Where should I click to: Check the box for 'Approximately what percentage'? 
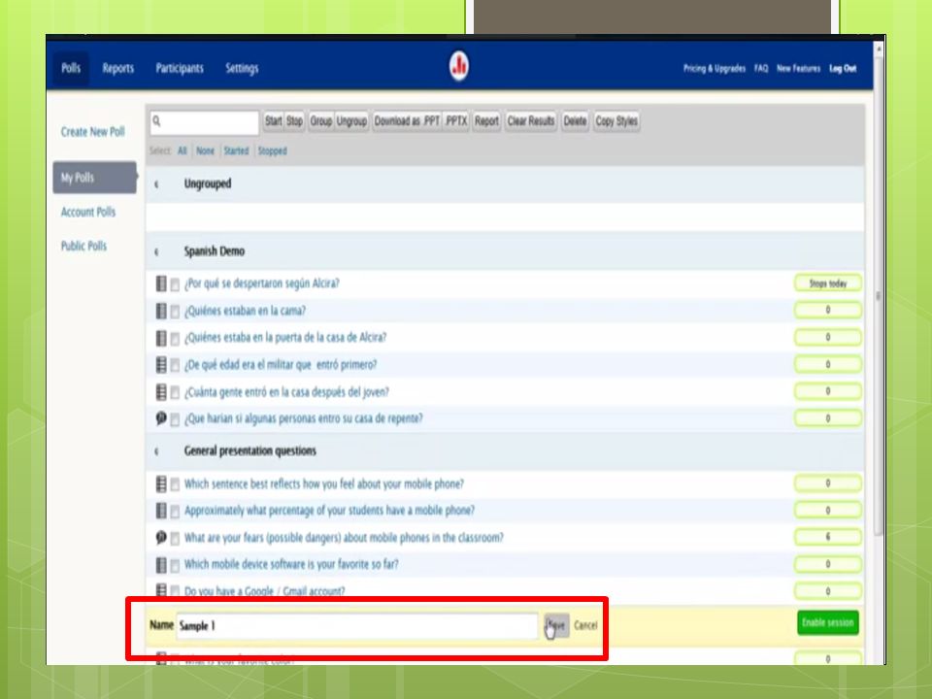175,512
